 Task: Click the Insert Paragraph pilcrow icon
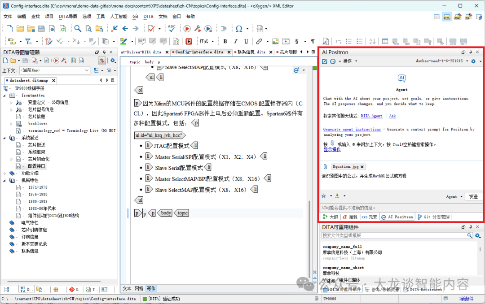tap(313, 41)
